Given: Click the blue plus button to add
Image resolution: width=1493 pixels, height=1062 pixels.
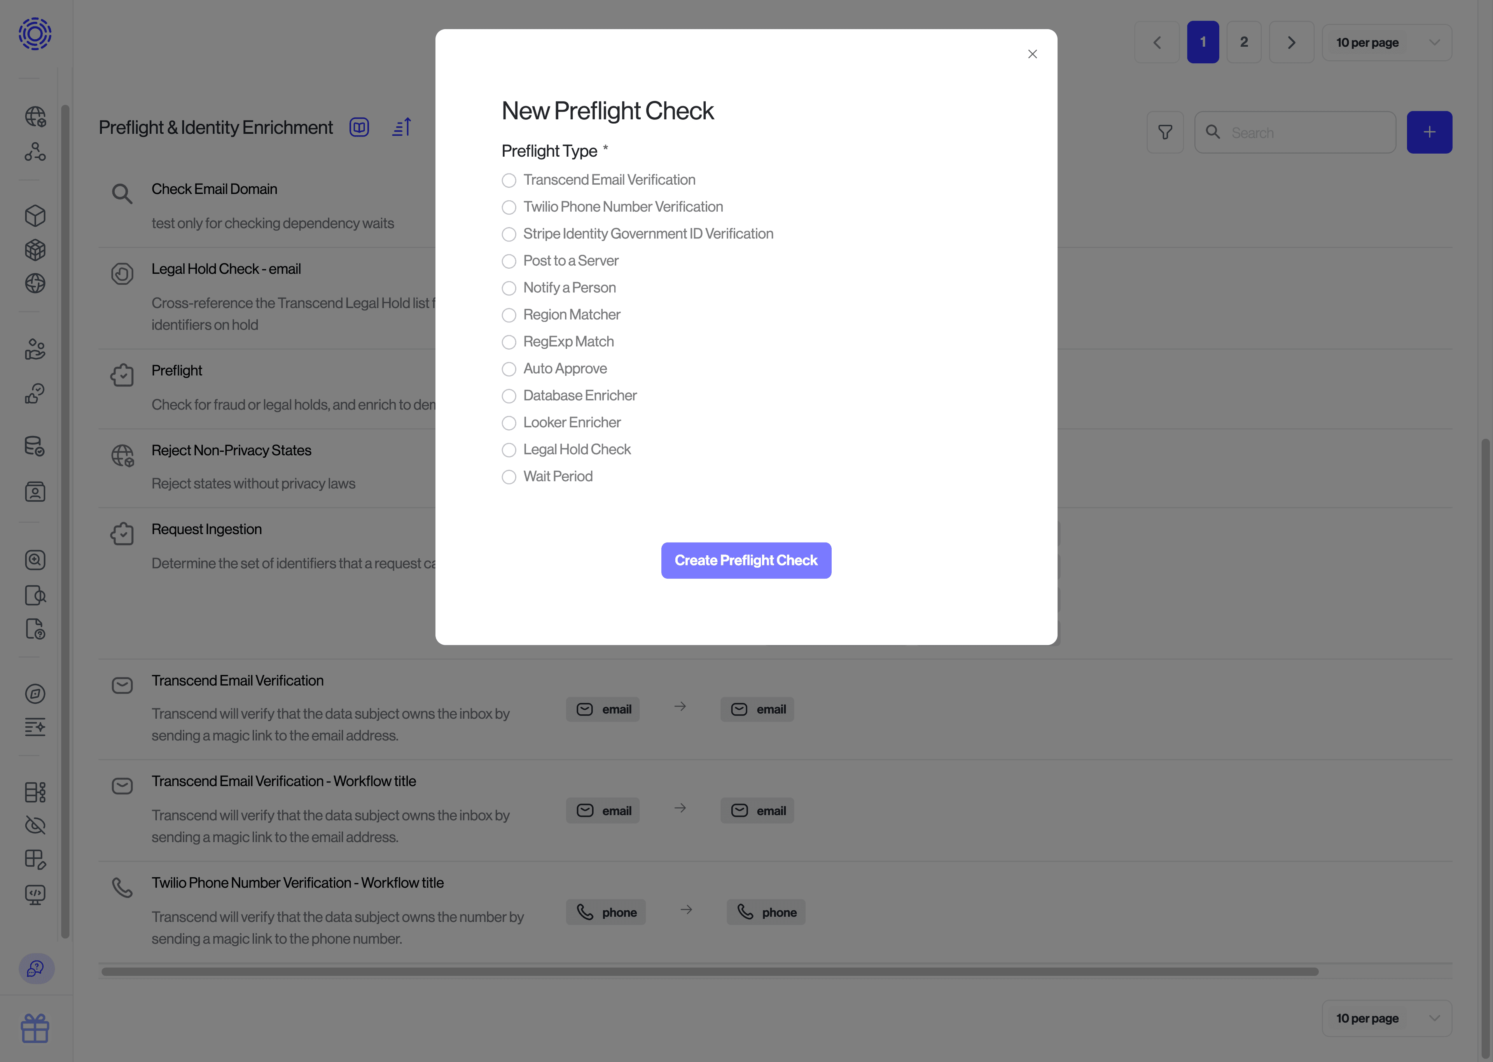Looking at the screenshot, I should pyautogui.click(x=1430, y=132).
